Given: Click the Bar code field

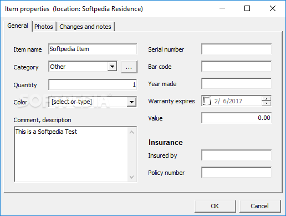Looking at the screenshot, I should coord(237,66).
